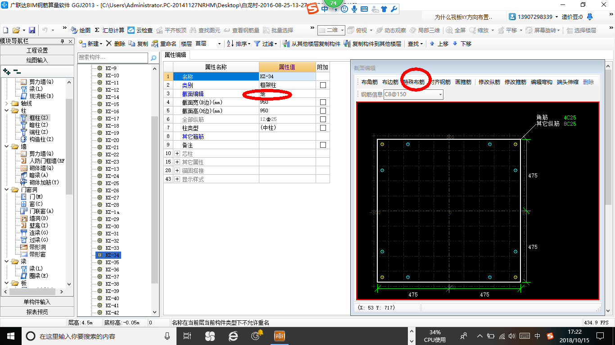615x345 pixels.
Task: Toggle 附加 checkbox for 全部纵筋 row
Action: tap(323, 119)
